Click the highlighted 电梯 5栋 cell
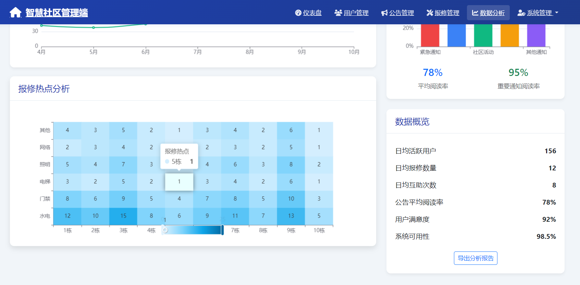This screenshot has width=580, height=285. point(179,182)
